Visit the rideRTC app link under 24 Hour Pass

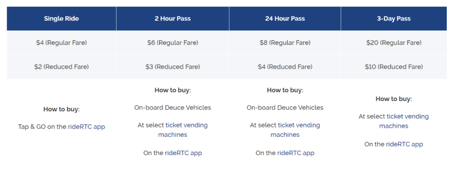(x=296, y=153)
